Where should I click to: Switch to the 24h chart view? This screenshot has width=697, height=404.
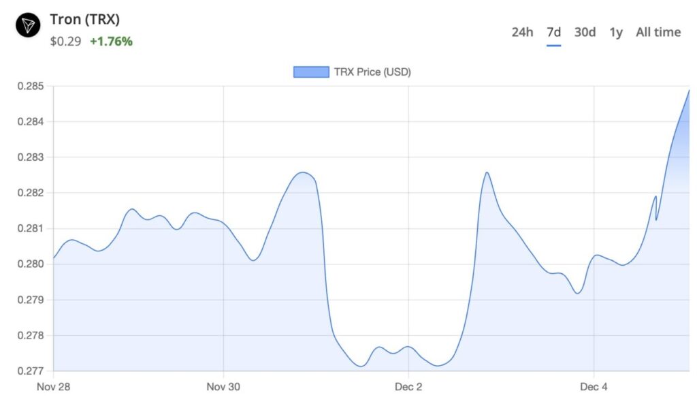[523, 32]
